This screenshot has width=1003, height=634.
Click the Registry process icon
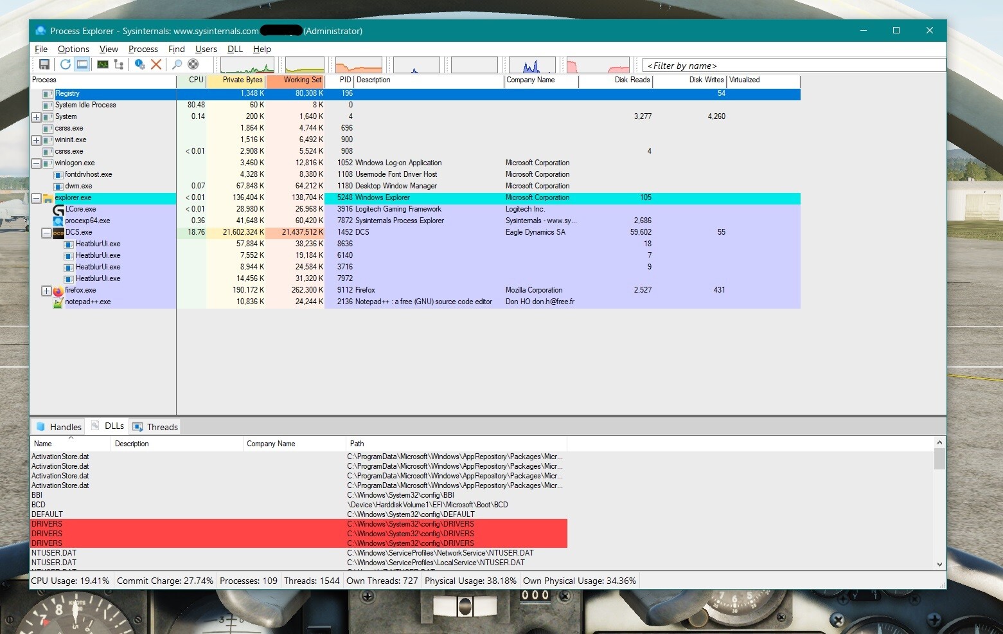[48, 94]
